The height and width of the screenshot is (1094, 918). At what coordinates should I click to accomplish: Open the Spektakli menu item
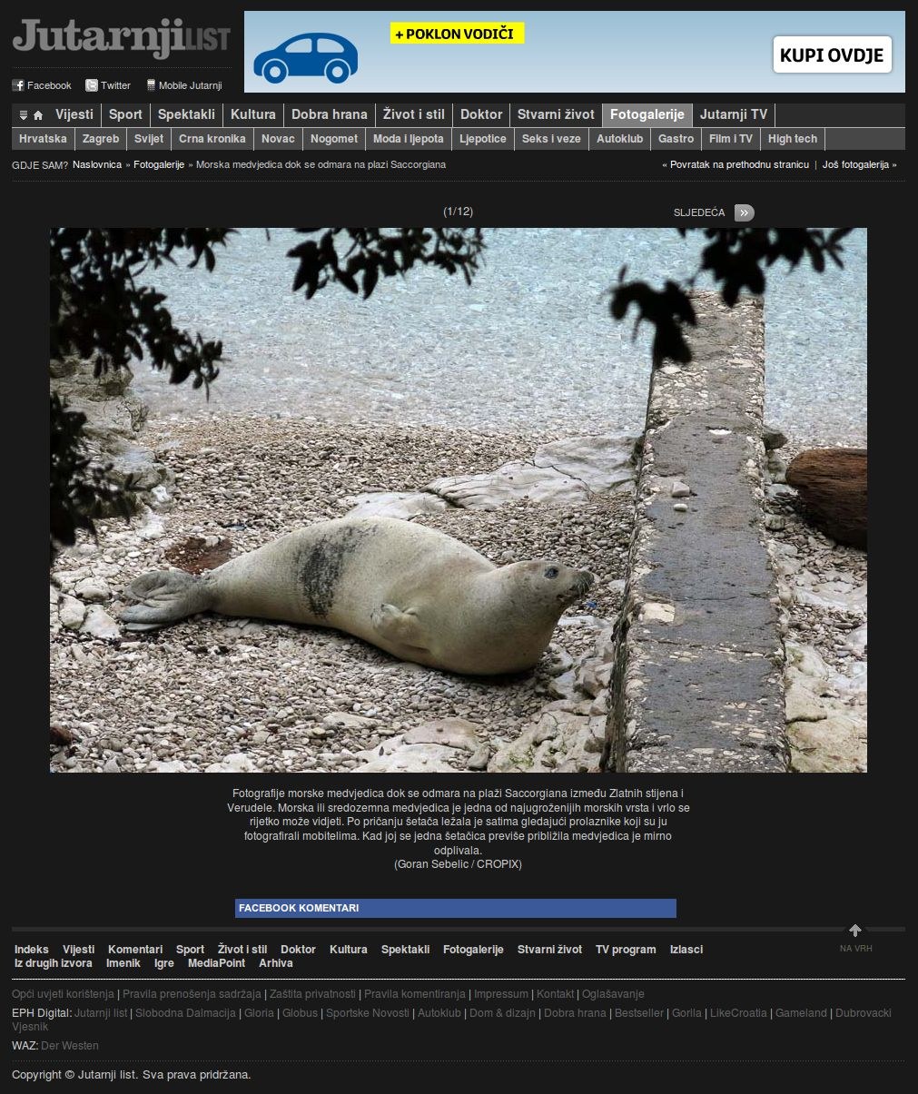(x=186, y=114)
